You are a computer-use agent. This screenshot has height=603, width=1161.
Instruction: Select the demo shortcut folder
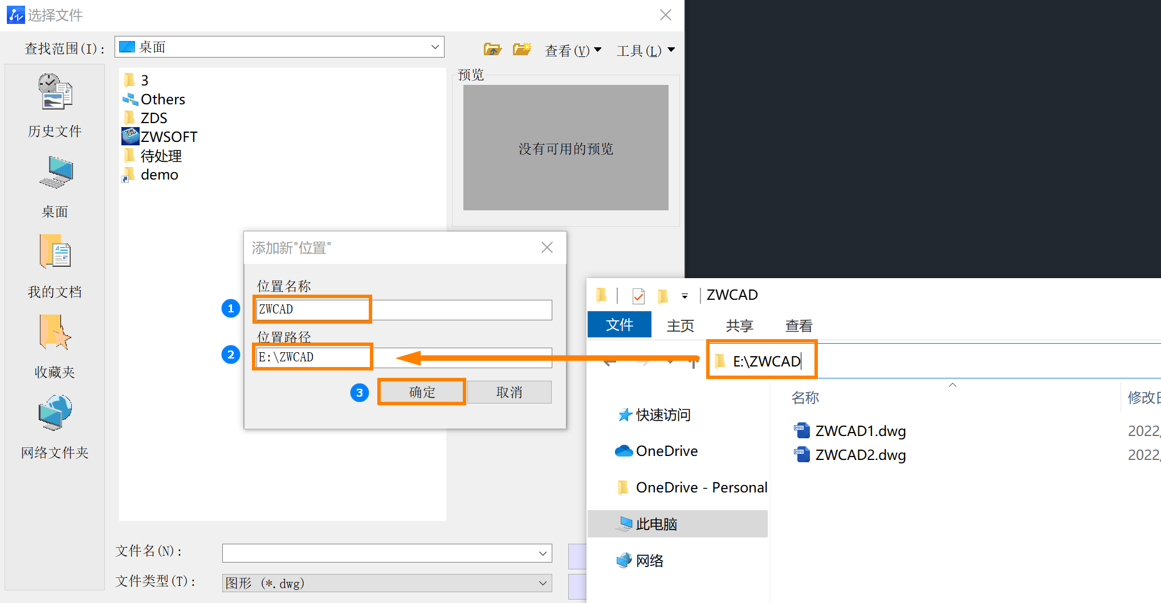tap(150, 174)
